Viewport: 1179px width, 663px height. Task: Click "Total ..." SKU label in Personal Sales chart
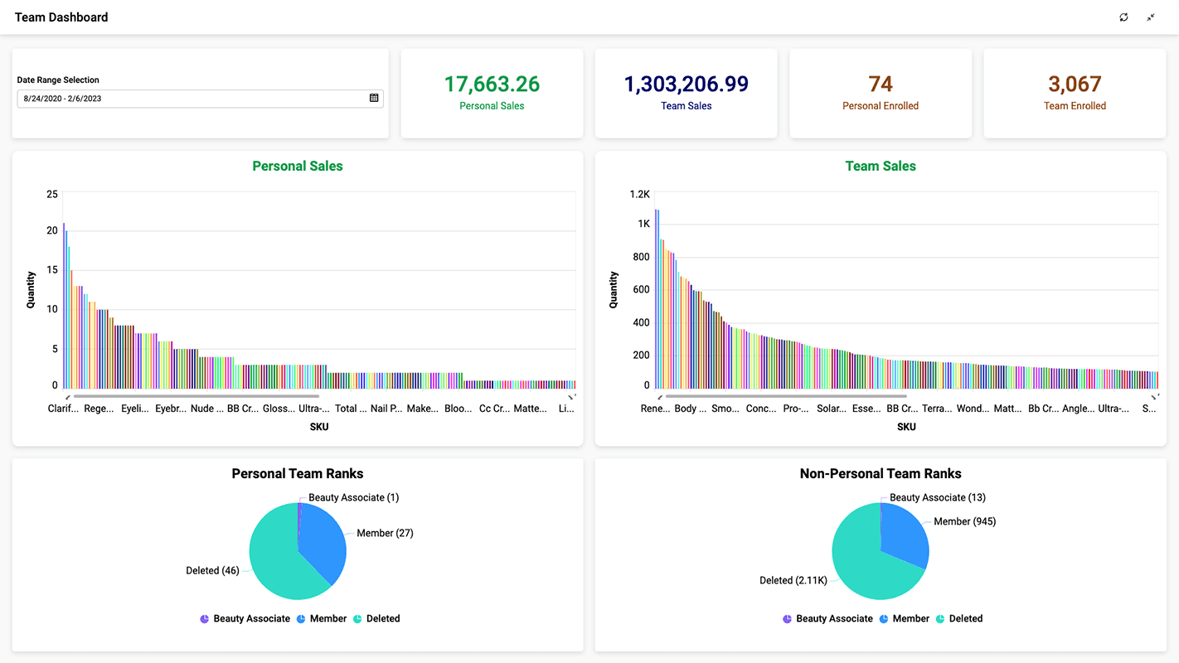click(351, 409)
